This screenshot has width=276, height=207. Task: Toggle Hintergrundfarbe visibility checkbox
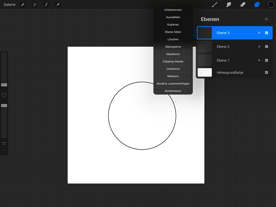click(x=266, y=73)
